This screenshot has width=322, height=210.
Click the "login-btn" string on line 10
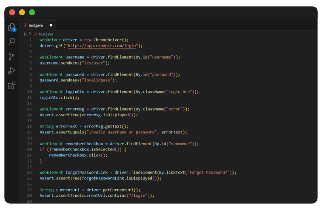(x=180, y=92)
